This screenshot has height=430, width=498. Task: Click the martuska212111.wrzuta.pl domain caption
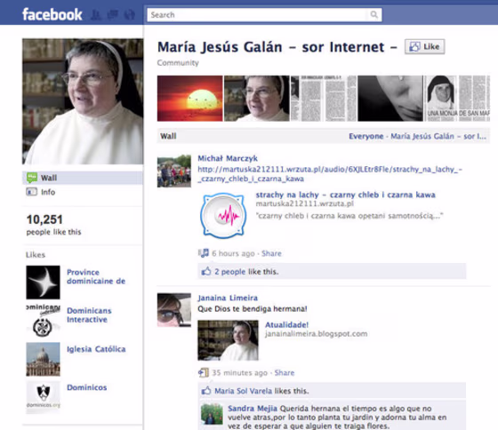point(305,203)
